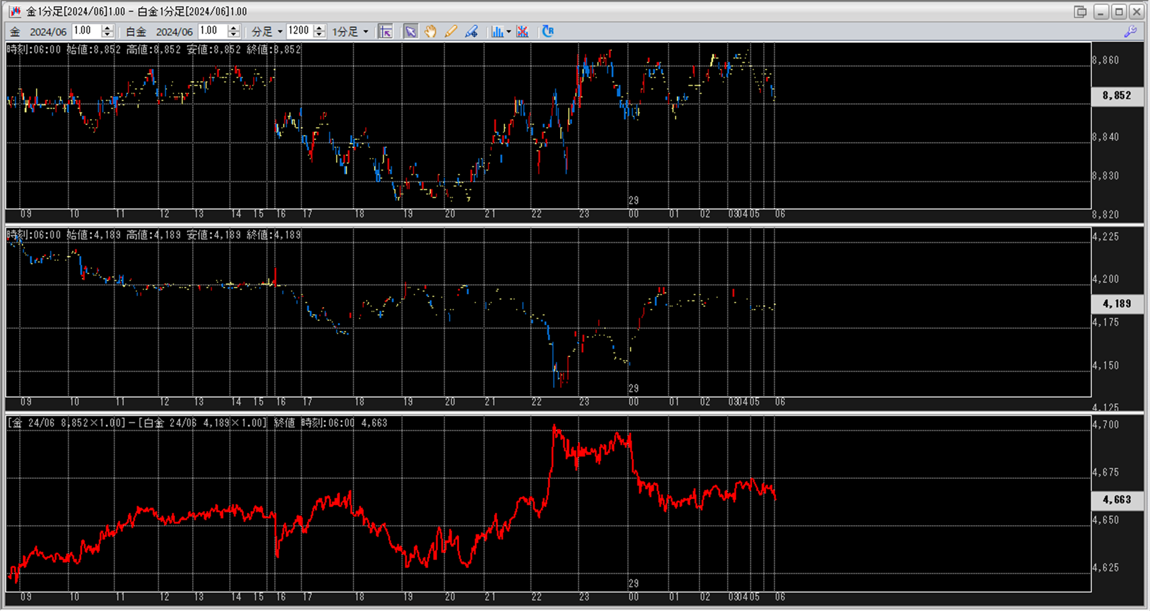Viewport: 1150px width, 611px height.
Task: Select the hand pan tool
Action: tap(430, 32)
